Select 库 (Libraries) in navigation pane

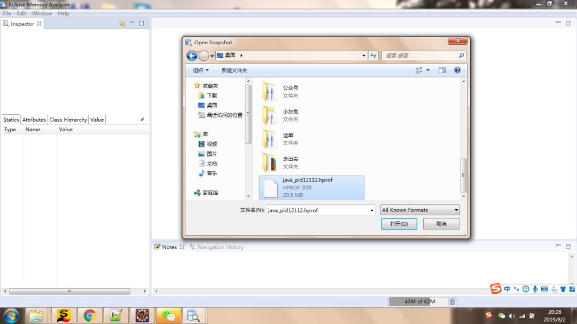(201, 135)
